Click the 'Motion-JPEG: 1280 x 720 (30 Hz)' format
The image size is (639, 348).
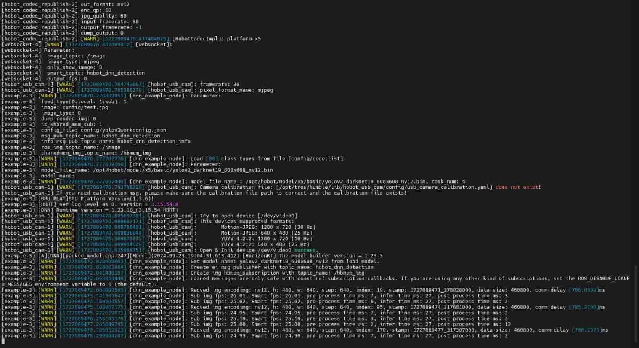click(268, 227)
